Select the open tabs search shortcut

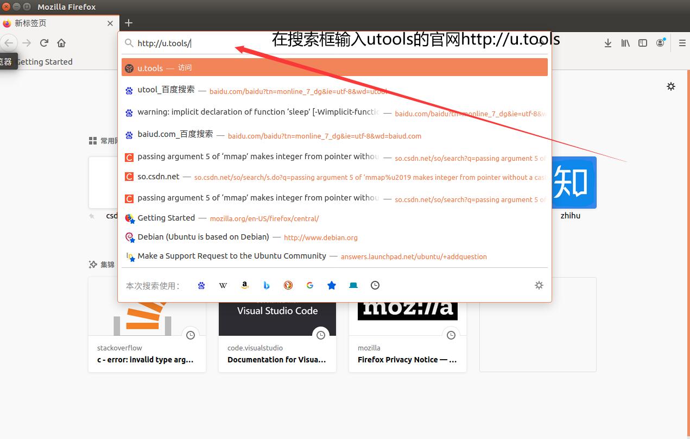[353, 285]
